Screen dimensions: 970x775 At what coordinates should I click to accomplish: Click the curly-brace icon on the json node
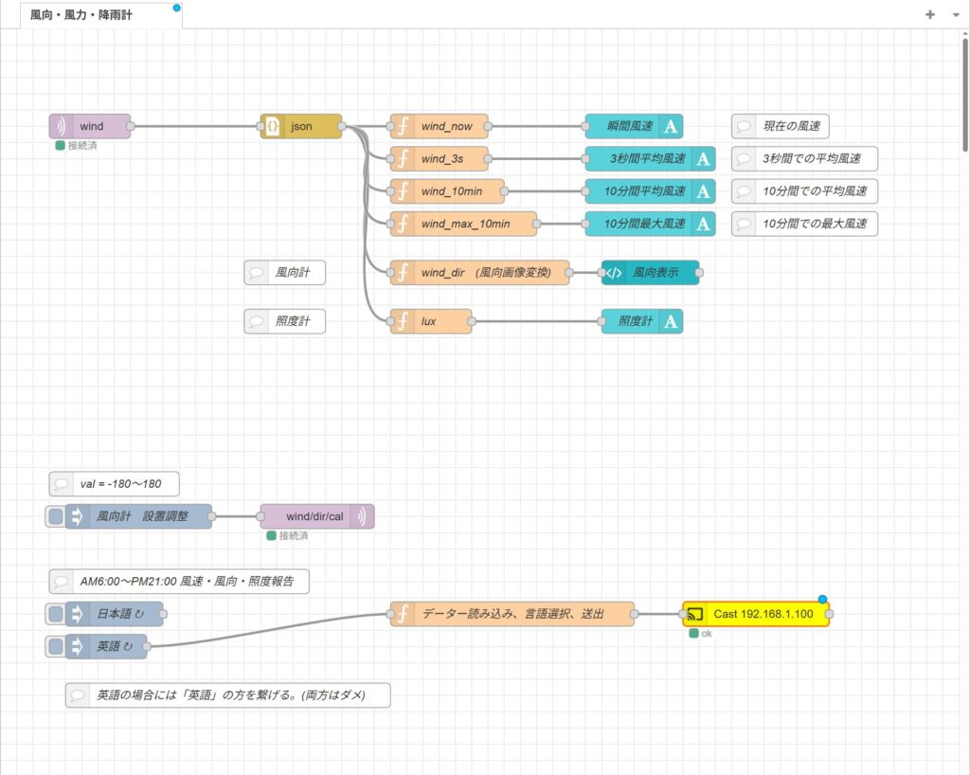coord(272,126)
